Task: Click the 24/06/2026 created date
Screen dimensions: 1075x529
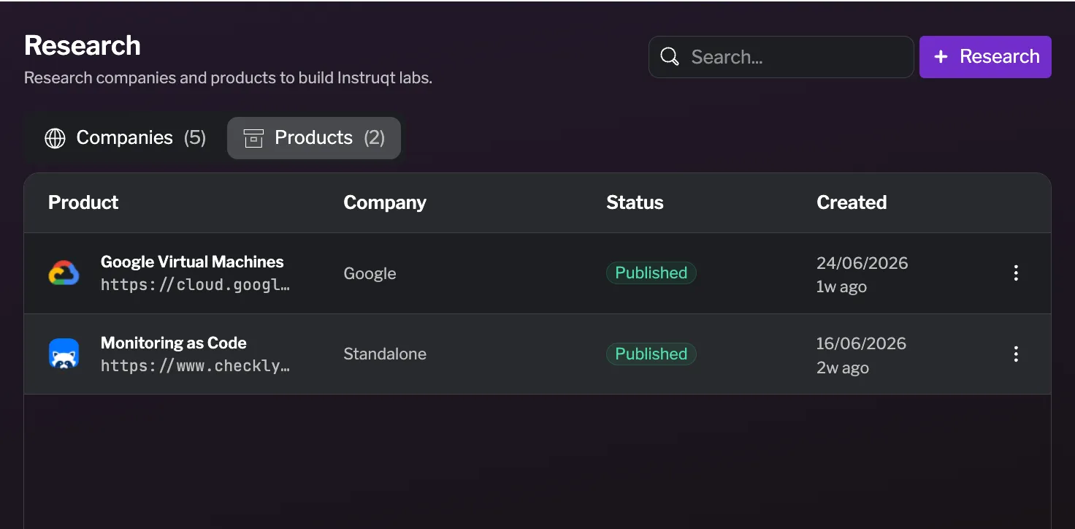Action: (x=862, y=263)
